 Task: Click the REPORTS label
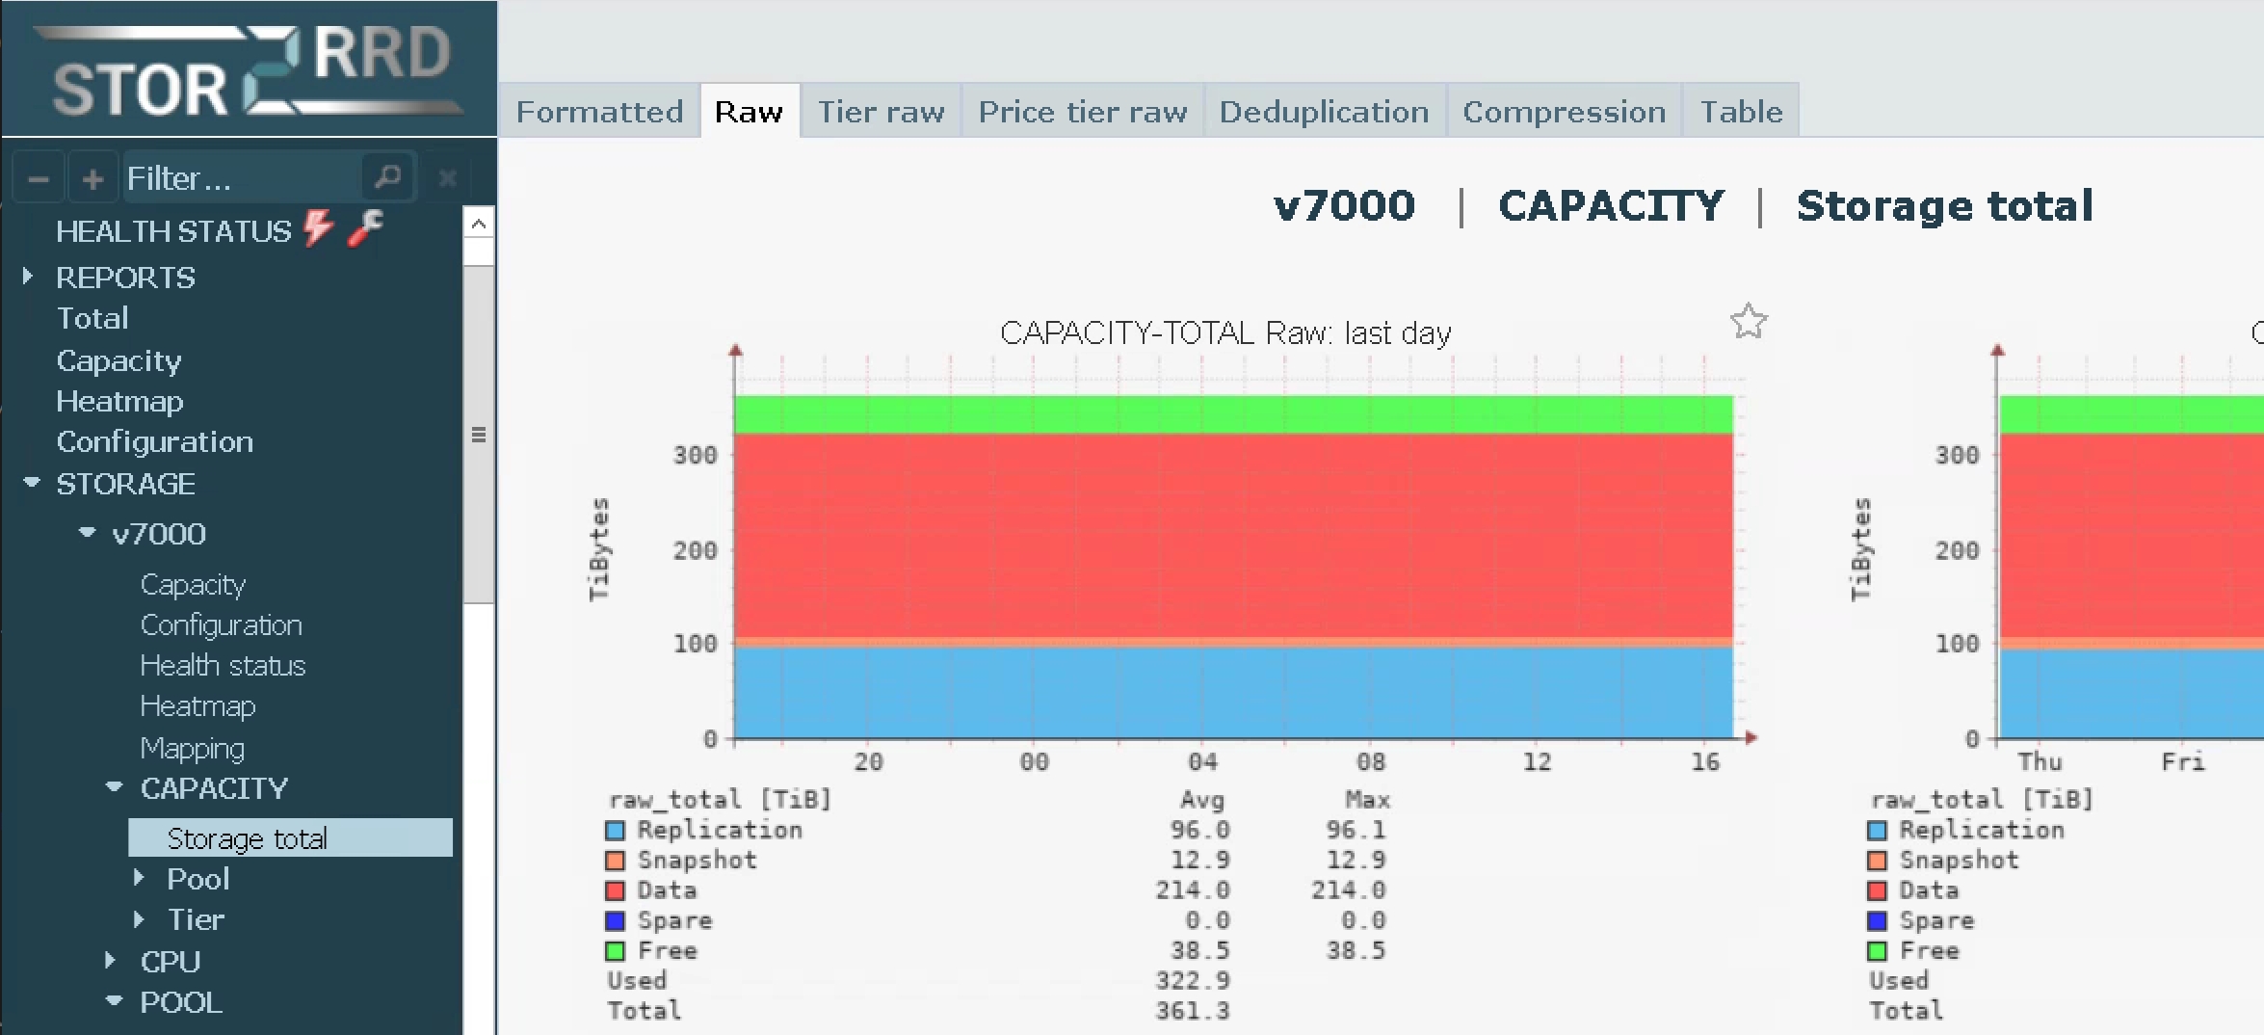point(125,278)
